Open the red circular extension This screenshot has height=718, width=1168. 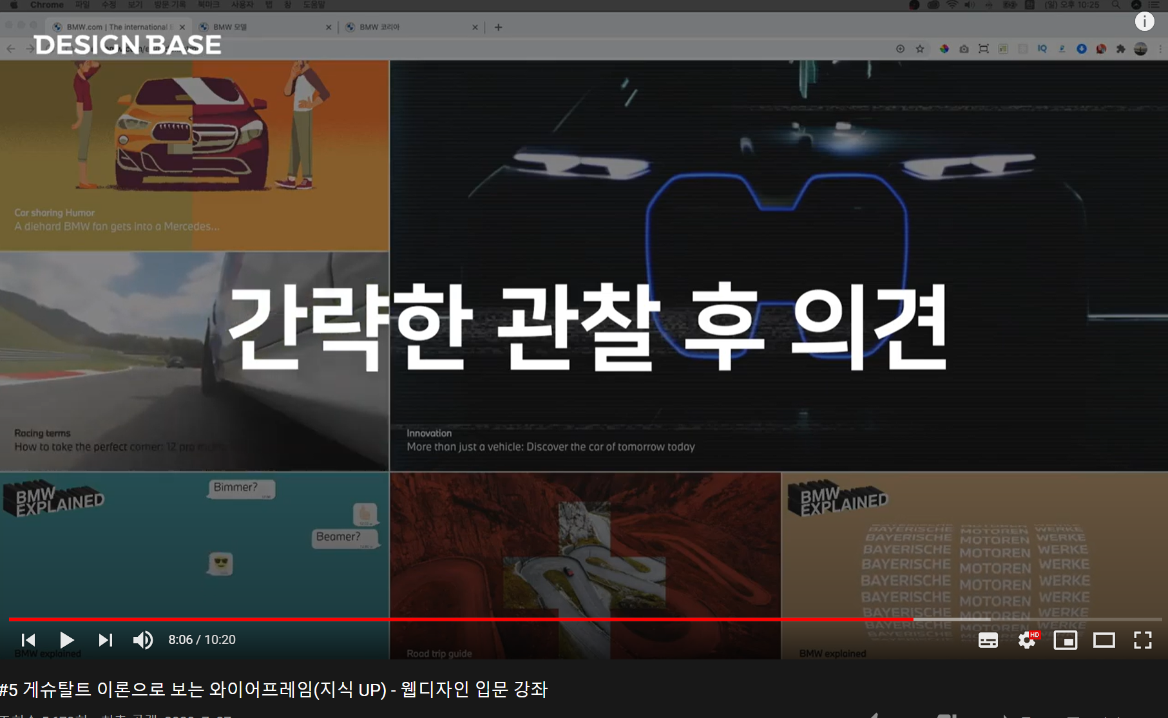(1101, 49)
